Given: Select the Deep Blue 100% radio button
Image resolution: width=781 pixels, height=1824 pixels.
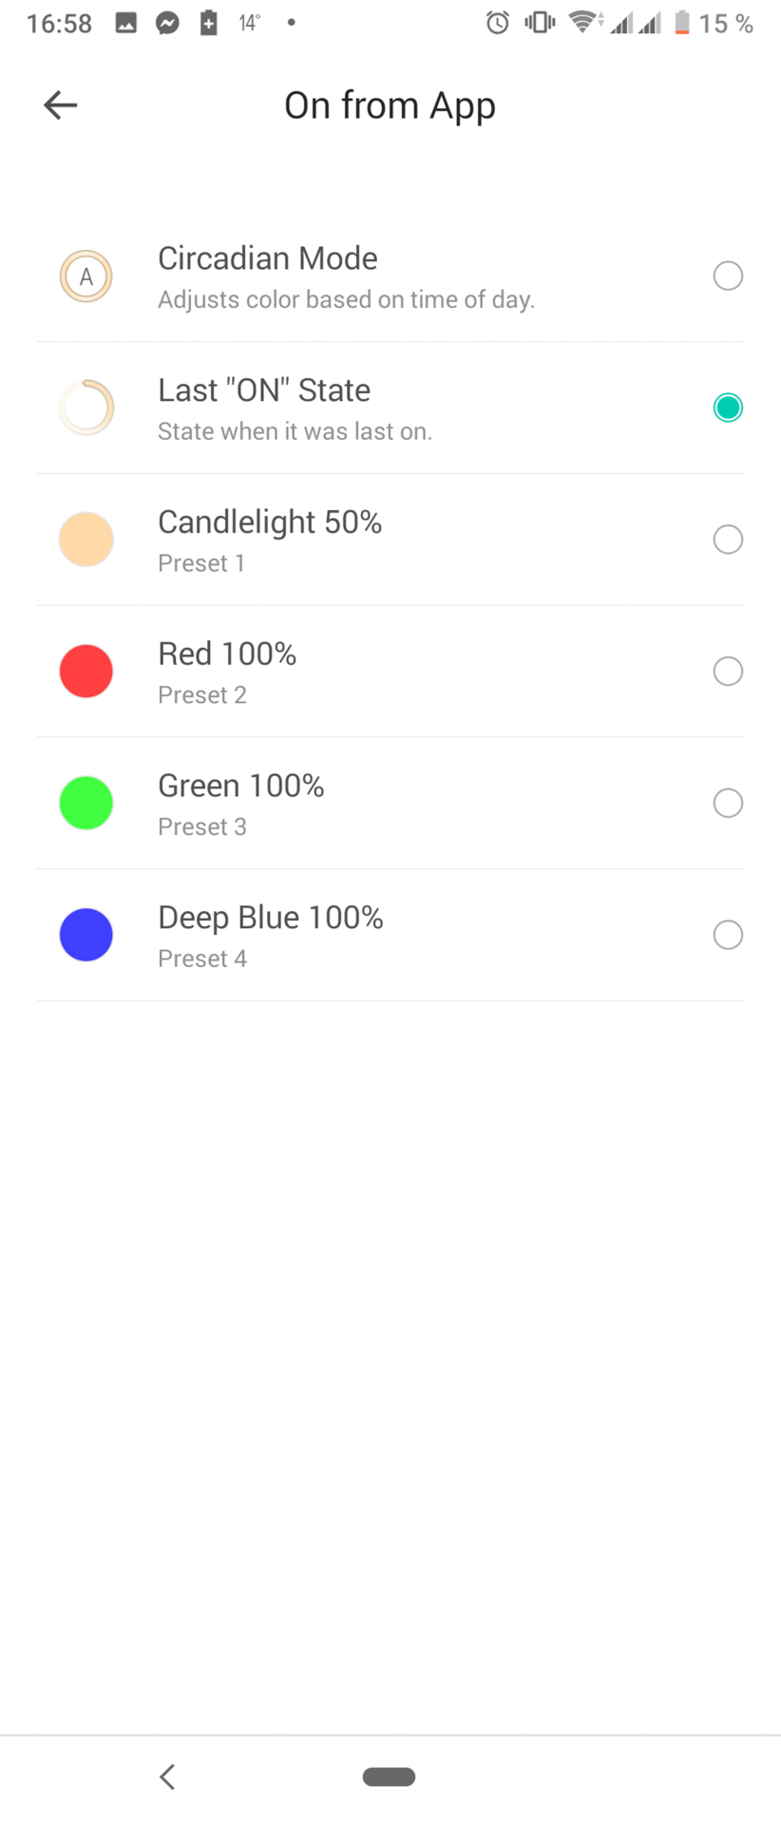Looking at the screenshot, I should (728, 935).
